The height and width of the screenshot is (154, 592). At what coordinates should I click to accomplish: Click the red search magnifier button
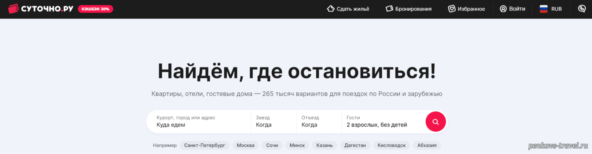[x=436, y=122]
